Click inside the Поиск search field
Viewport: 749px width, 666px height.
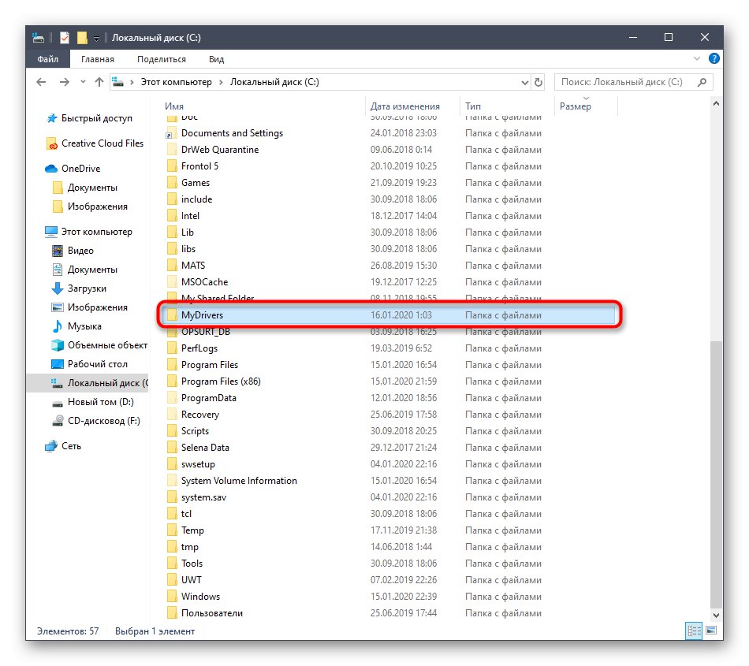pos(631,82)
